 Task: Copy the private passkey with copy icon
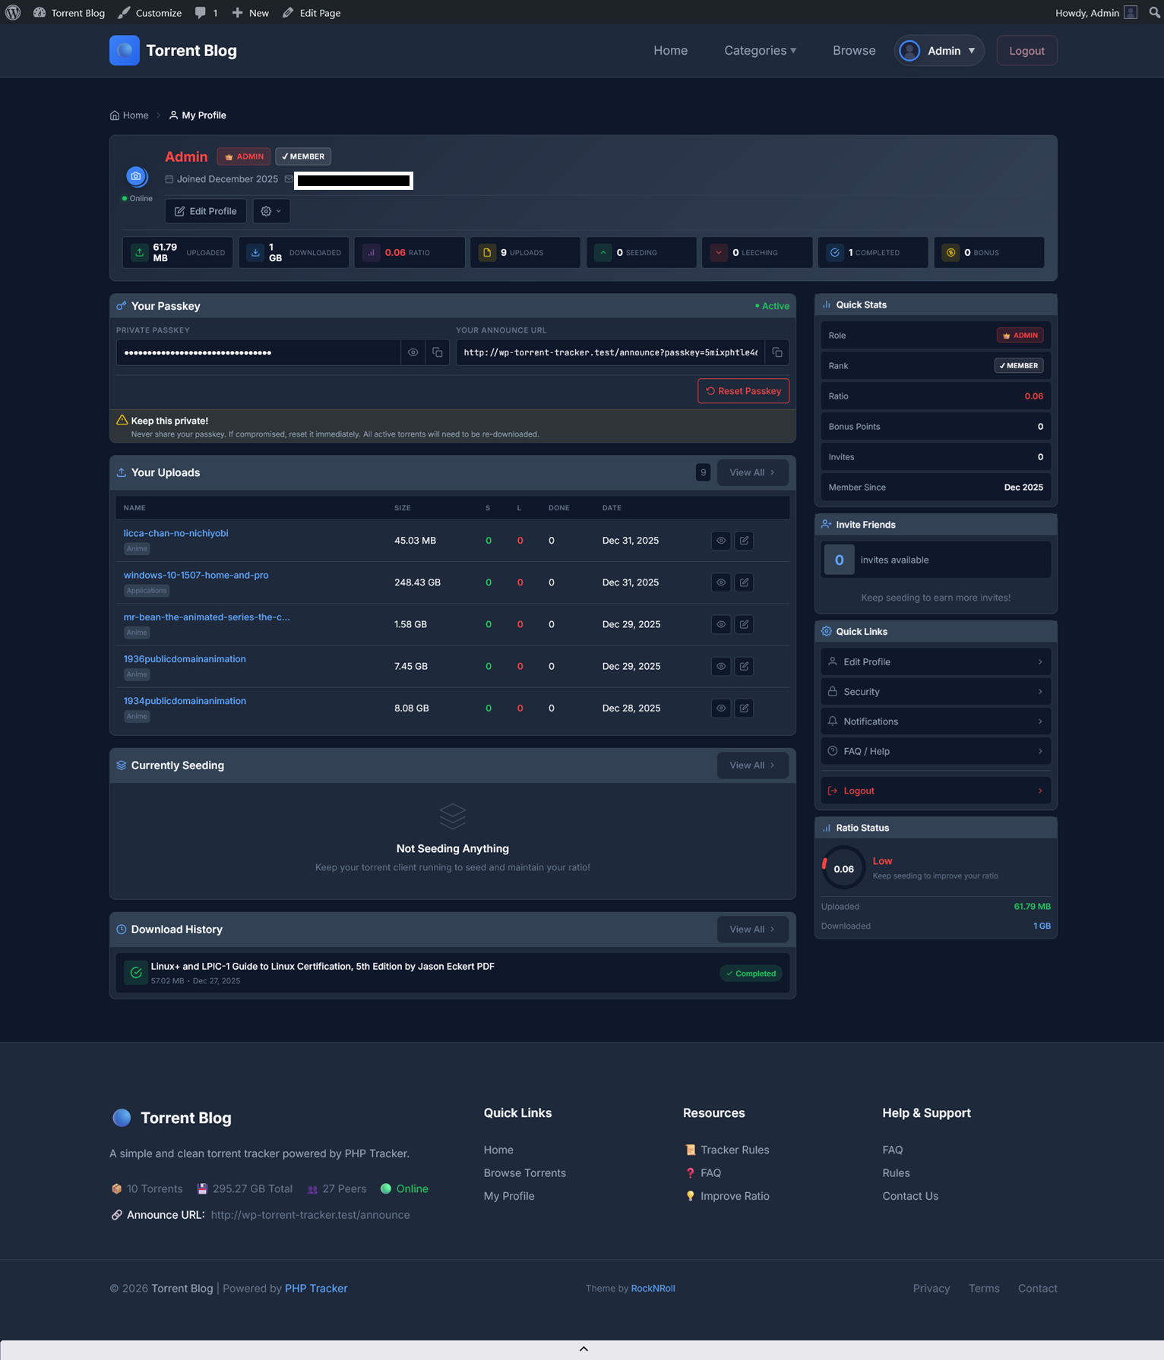pyautogui.click(x=438, y=352)
